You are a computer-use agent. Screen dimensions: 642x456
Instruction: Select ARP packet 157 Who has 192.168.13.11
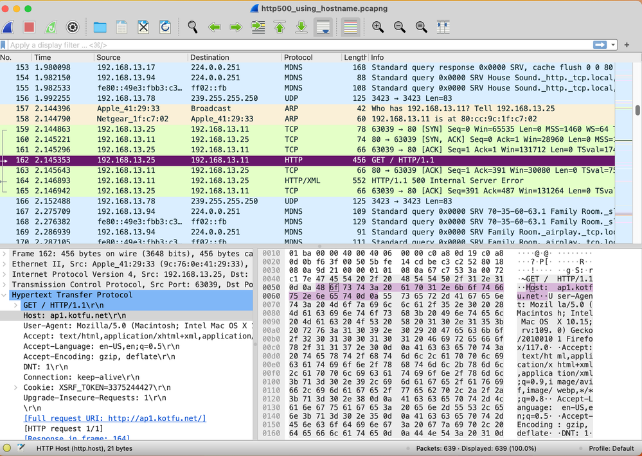click(x=307, y=109)
